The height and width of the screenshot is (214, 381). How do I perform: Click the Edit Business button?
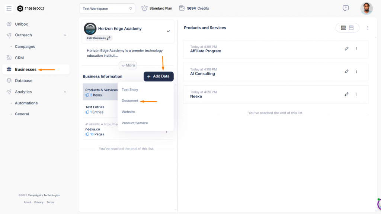point(99,38)
